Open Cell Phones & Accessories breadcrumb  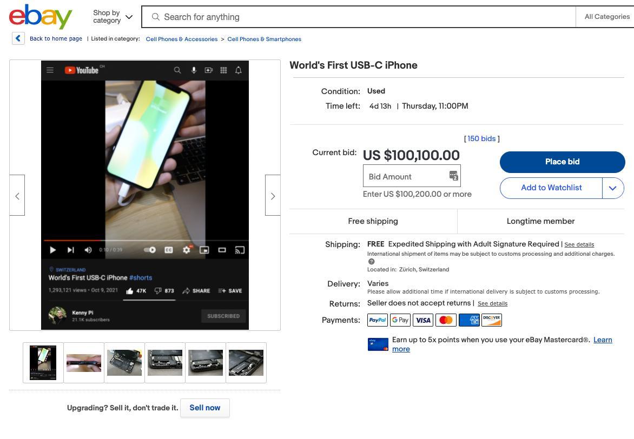pyautogui.click(x=182, y=39)
